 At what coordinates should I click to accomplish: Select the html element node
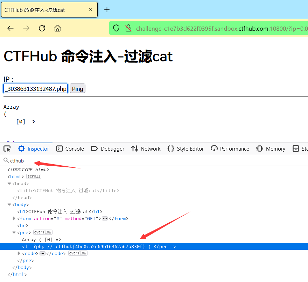(16, 177)
